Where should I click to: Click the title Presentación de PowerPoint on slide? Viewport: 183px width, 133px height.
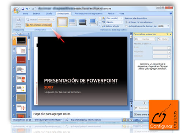(81, 81)
